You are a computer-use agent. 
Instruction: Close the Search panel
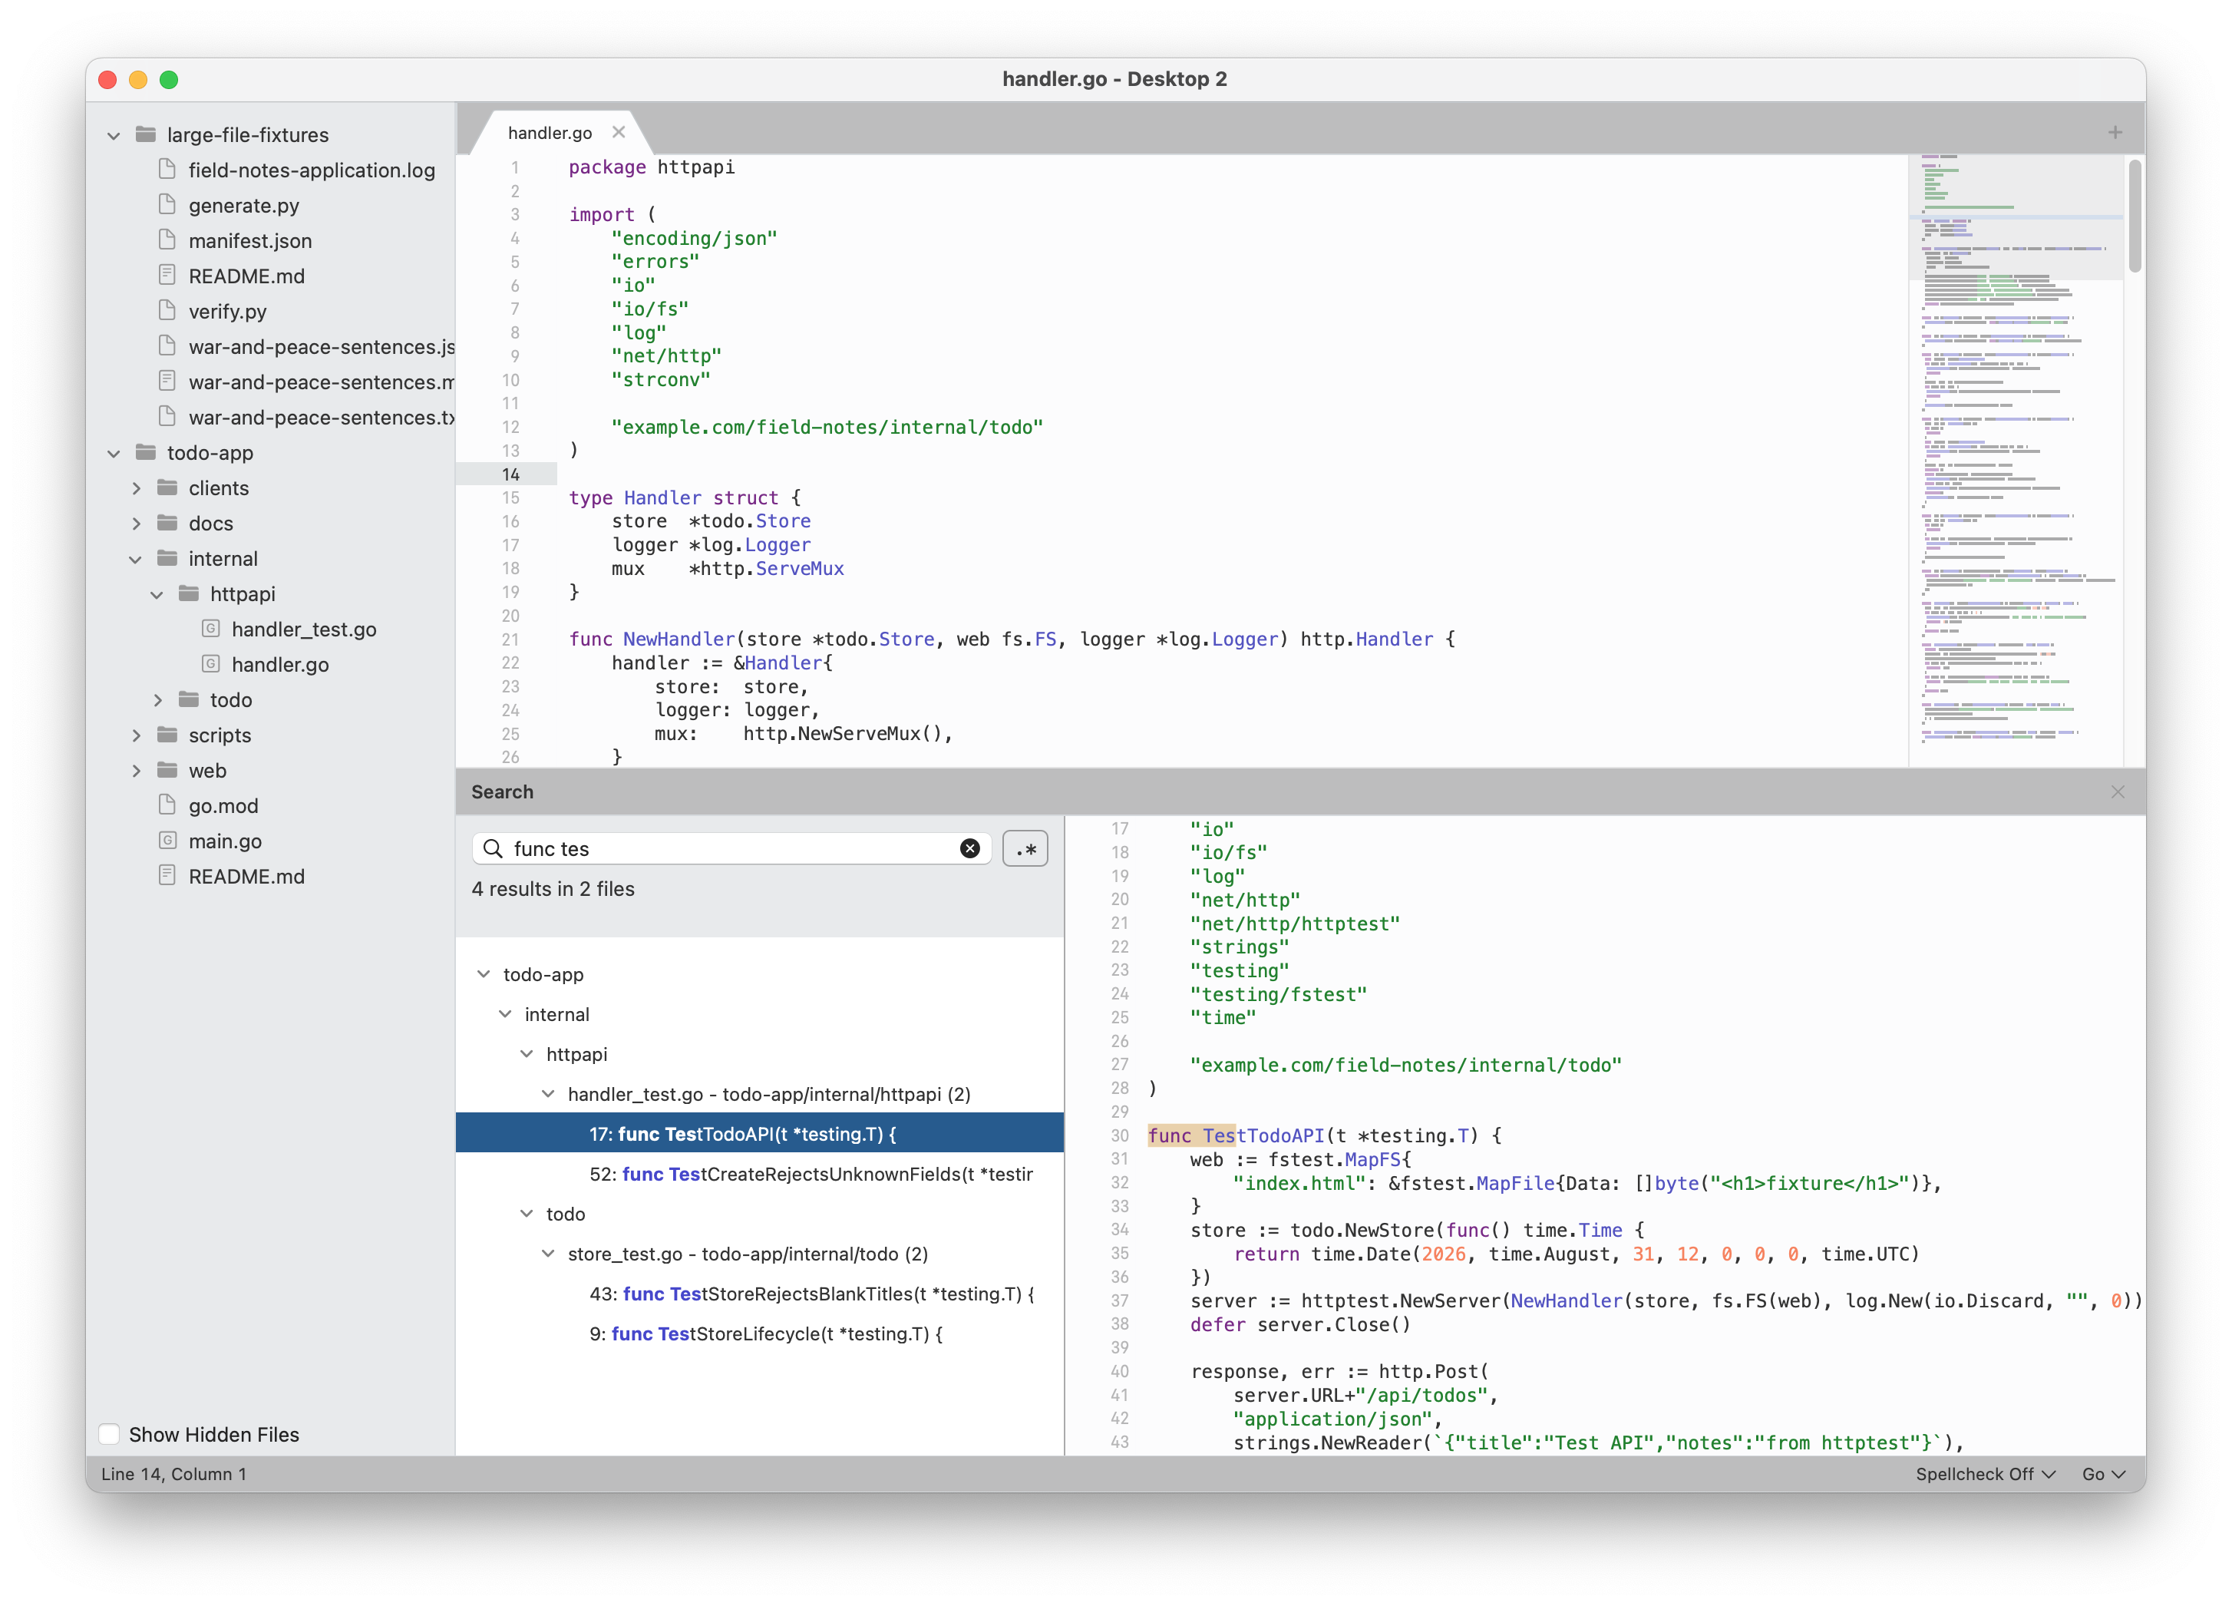click(2118, 792)
